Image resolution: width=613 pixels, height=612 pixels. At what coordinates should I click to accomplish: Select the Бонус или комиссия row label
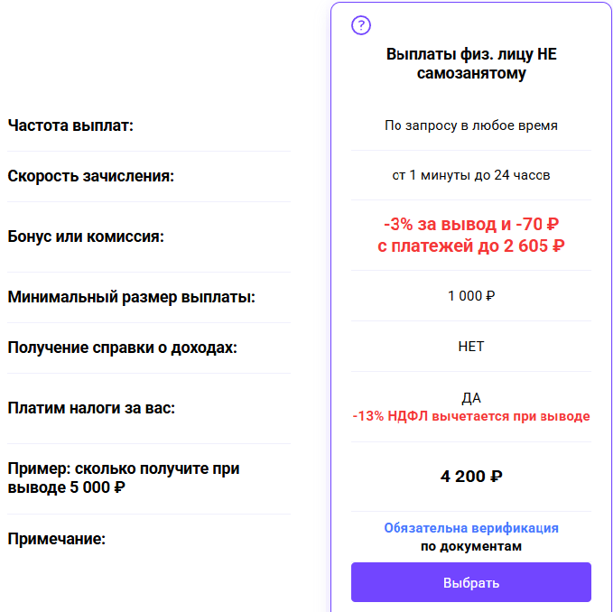tap(86, 236)
